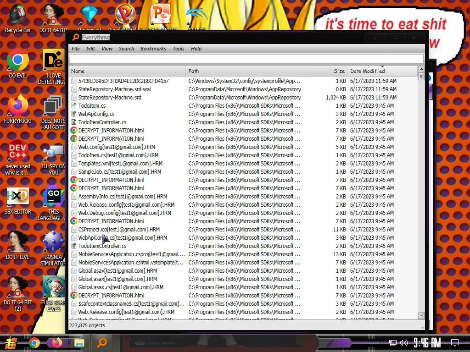The image size is (470, 352).
Task: Open the Search menu
Action: (127, 49)
